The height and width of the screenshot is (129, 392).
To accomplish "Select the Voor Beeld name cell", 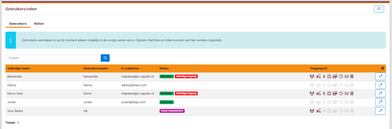I will 15,111.
